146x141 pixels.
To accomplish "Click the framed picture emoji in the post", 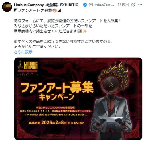I will coord(80,31).
